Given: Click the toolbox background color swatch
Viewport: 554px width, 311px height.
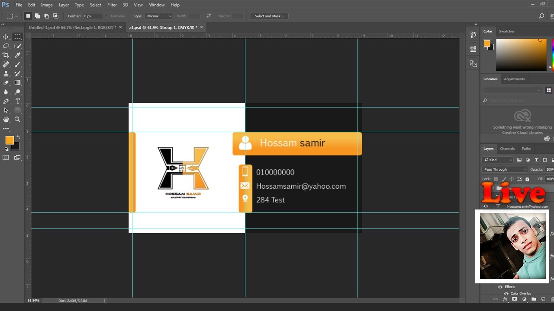Looking at the screenshot, I should pyautogui.click(x=16, y=147).
